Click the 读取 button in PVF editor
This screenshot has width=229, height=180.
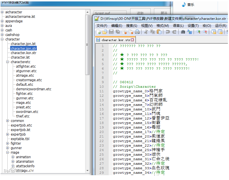pyautogui.click(x=140, y=12)
